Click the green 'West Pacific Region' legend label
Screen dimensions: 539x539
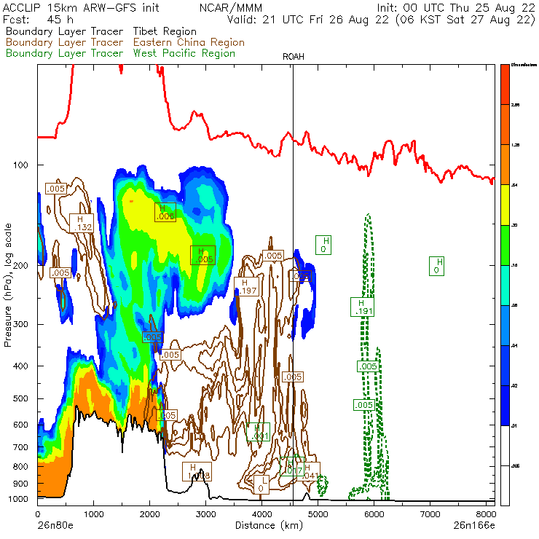tap(184, 53)
